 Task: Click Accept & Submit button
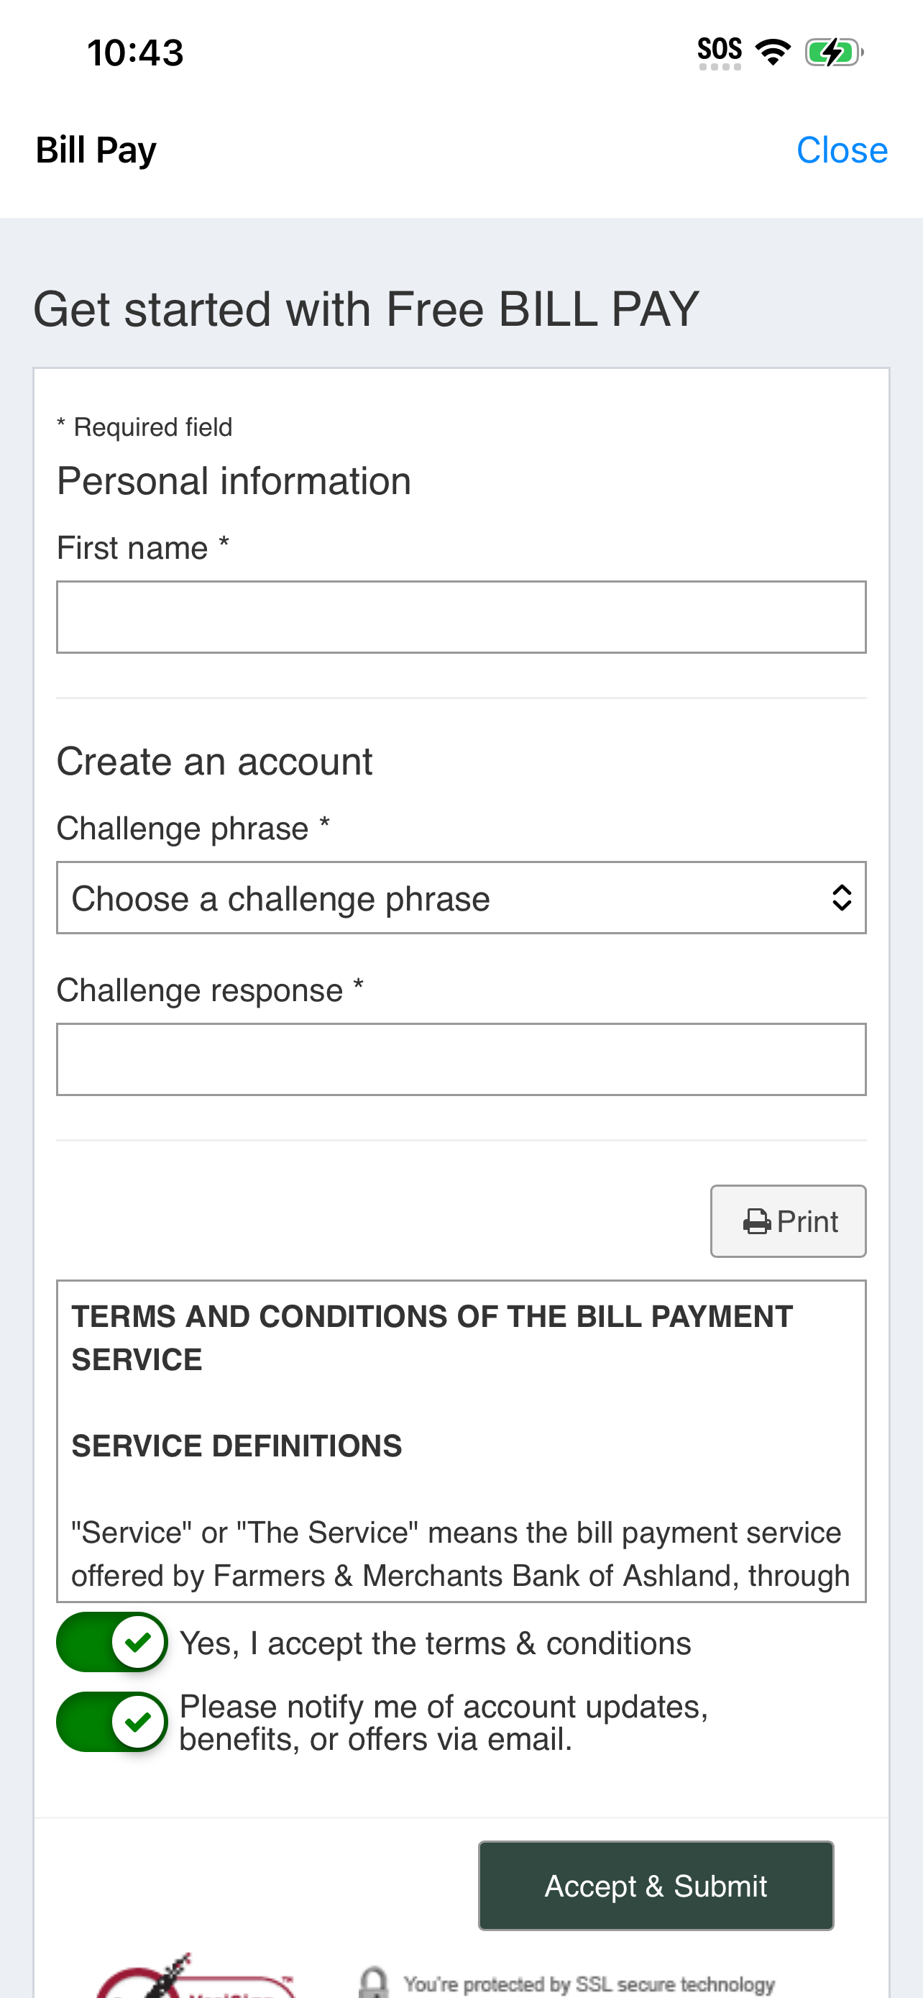656,1886
